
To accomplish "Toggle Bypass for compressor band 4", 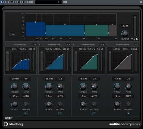I will 135,45.
